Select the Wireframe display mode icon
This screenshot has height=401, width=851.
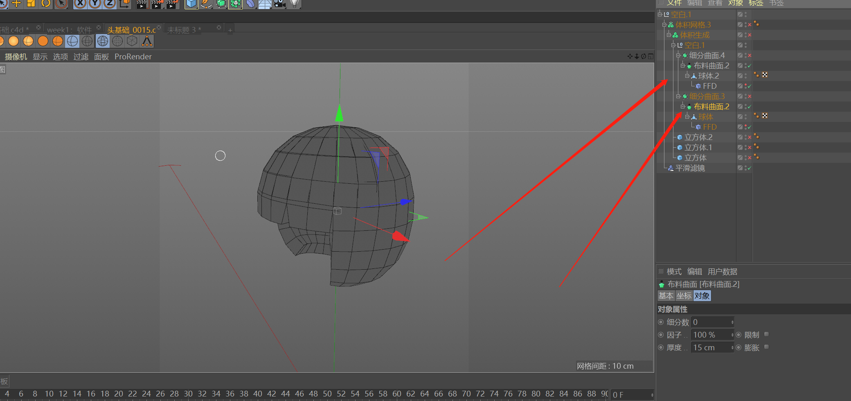[x=103, y=41]
